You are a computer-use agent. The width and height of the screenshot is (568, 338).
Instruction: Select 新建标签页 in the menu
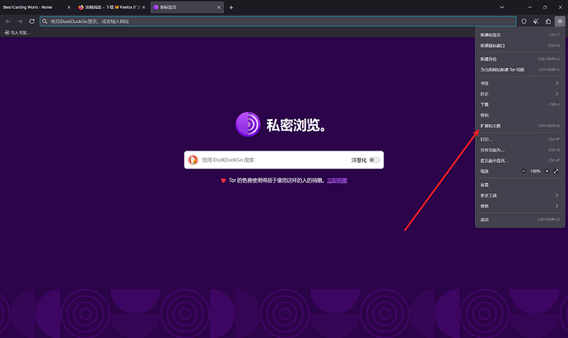point(519,35)
